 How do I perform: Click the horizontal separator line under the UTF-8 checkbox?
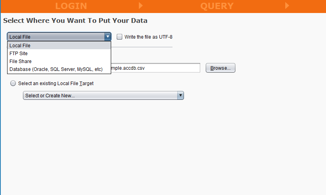(x=142, y=47)
